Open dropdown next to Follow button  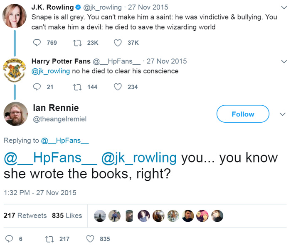[x=282, y=114]
